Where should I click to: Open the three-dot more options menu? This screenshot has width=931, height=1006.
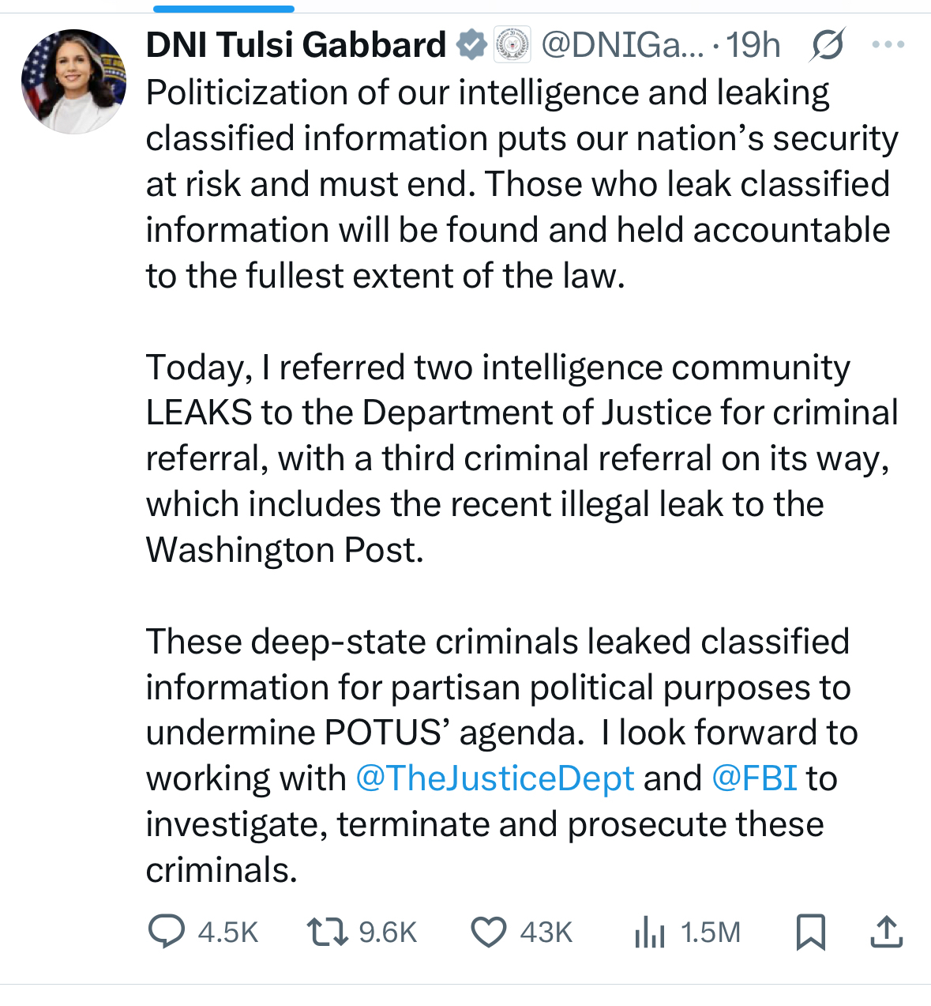point(888,45)
